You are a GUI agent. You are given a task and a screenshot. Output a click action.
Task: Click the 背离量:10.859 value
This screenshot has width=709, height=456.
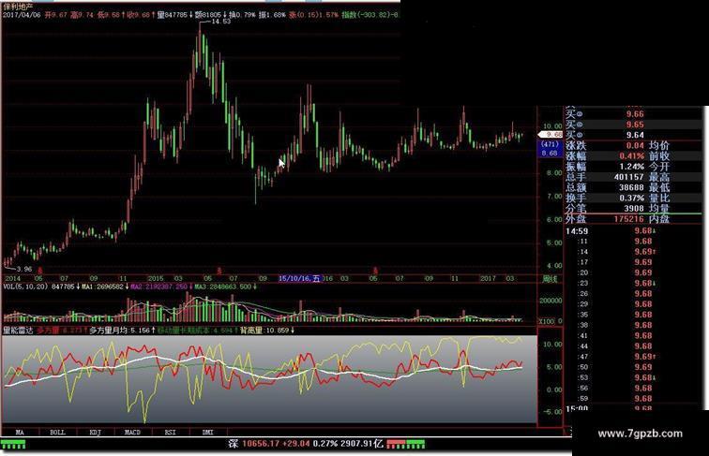tap(267, 331)
